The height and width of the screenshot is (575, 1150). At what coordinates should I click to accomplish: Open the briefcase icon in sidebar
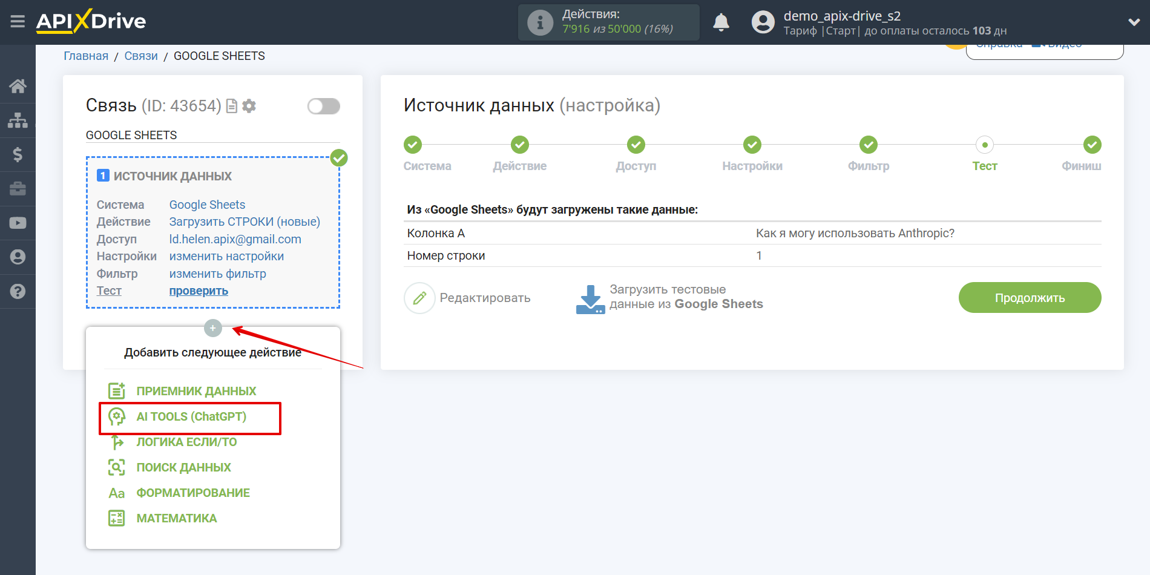(18, 188)
